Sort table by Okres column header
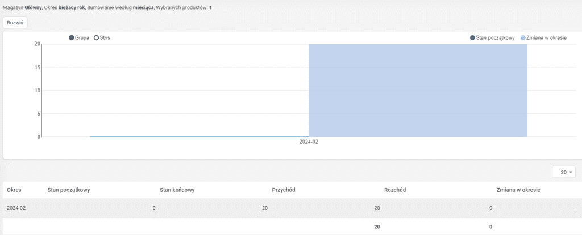 [x=14, y=190]
